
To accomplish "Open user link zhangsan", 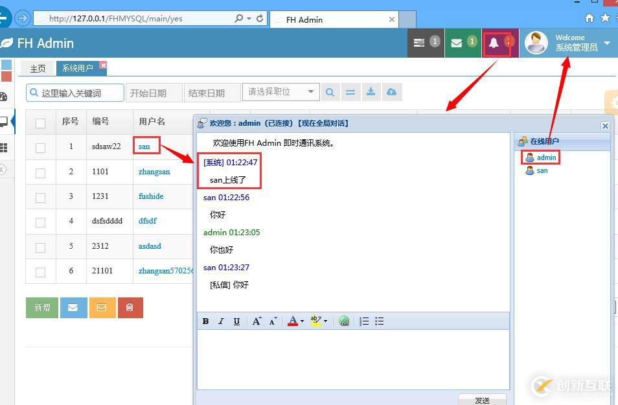I will [154, 172].
